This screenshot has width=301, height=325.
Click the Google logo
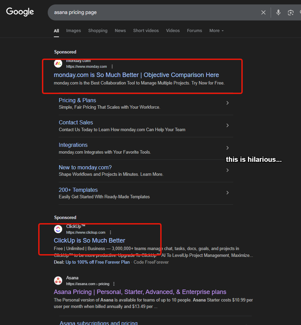pos(20,12)
